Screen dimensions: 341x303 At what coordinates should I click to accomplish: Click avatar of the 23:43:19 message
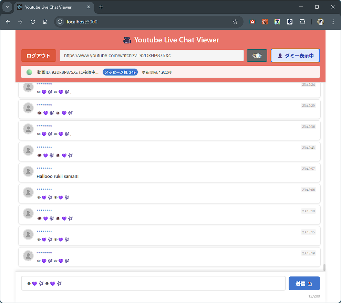(x=28, y=256)
